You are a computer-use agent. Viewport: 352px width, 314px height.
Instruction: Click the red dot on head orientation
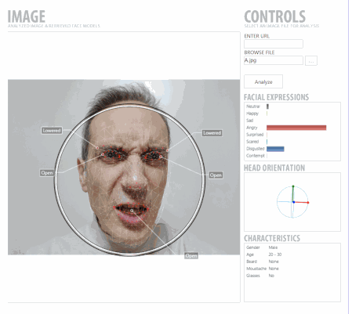pos(308,203)
